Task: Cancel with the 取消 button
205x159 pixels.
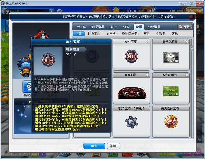Action: 113,146
